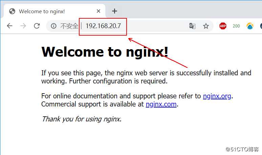Open the nginx.org link

coord(217,96)
